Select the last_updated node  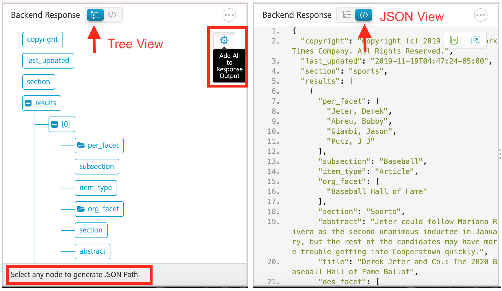tap(48, 60)
